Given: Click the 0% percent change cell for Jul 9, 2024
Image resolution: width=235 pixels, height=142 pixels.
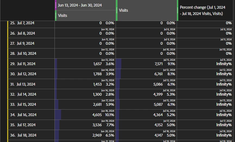Looking at the screenshot, I should 205,43.
